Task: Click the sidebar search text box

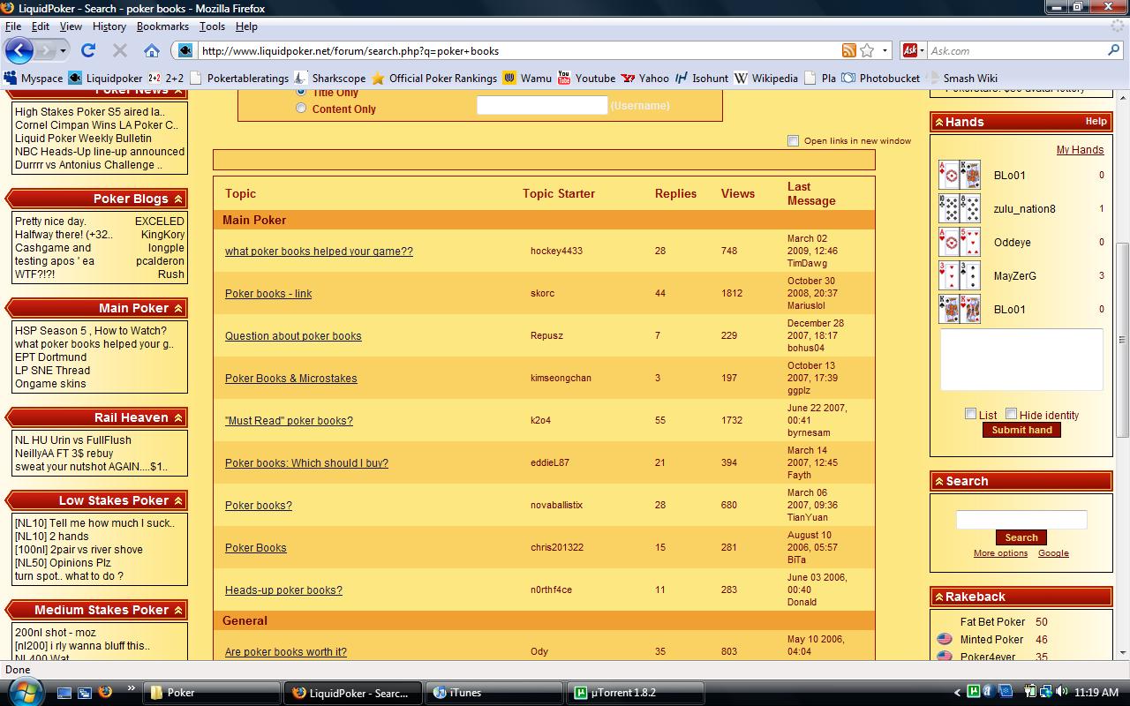Action: 1021,519
